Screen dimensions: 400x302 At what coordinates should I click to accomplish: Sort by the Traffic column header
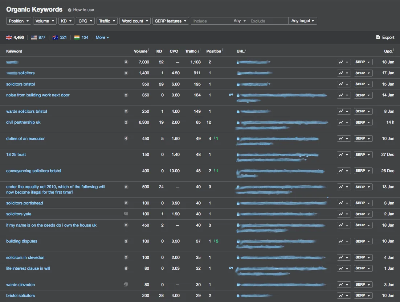(192, 51)
